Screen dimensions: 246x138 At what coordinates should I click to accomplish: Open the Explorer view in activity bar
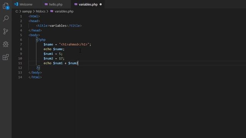[x=6, y=6]
